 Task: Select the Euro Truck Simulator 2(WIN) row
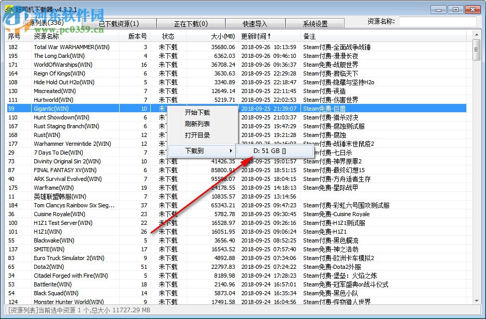(x=236, y=258)
